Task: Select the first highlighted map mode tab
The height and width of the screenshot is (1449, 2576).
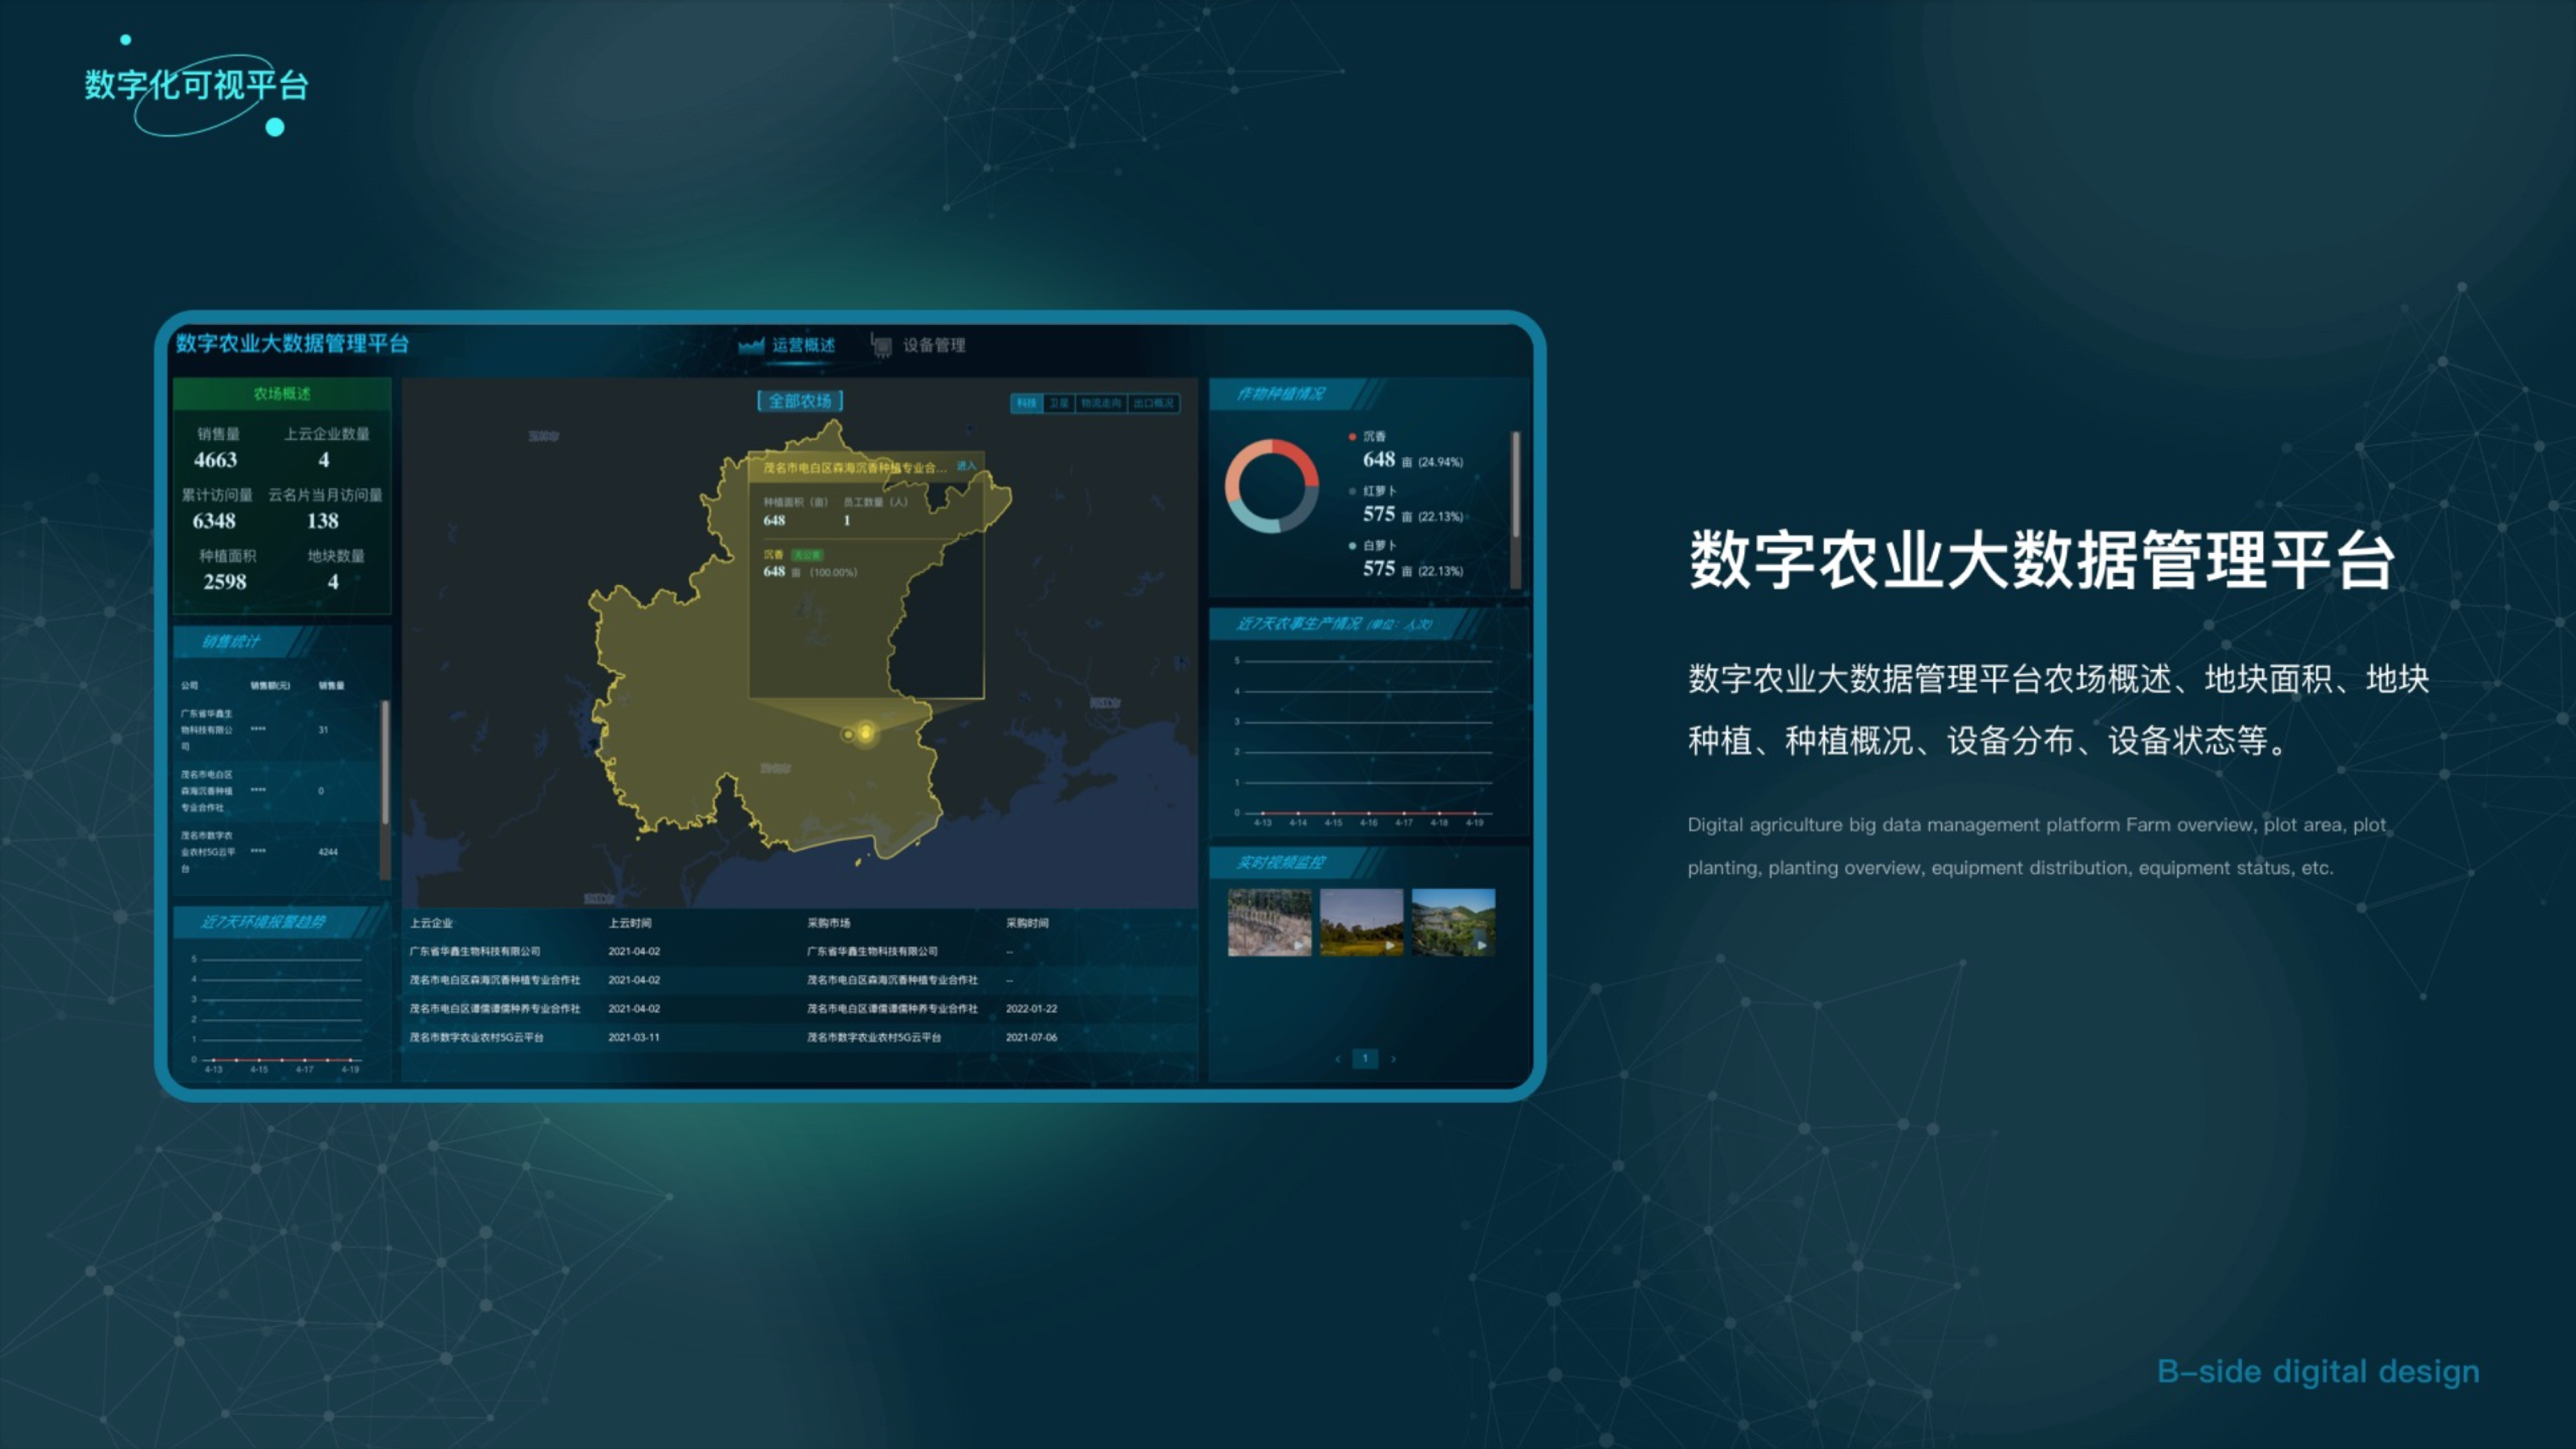Action: [x=1026, y=403]
